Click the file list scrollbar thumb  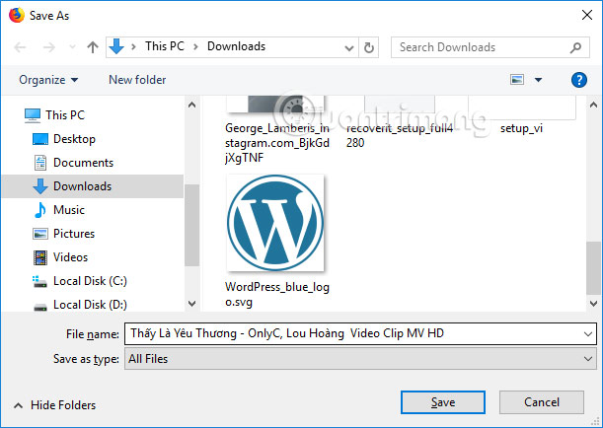pyautogui.click(x=593, y=268)
